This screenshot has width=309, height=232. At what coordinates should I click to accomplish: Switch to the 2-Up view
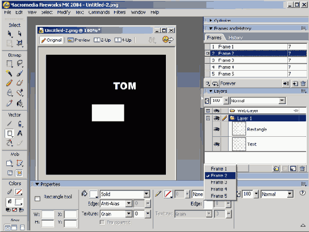click(x=102, y=40)
